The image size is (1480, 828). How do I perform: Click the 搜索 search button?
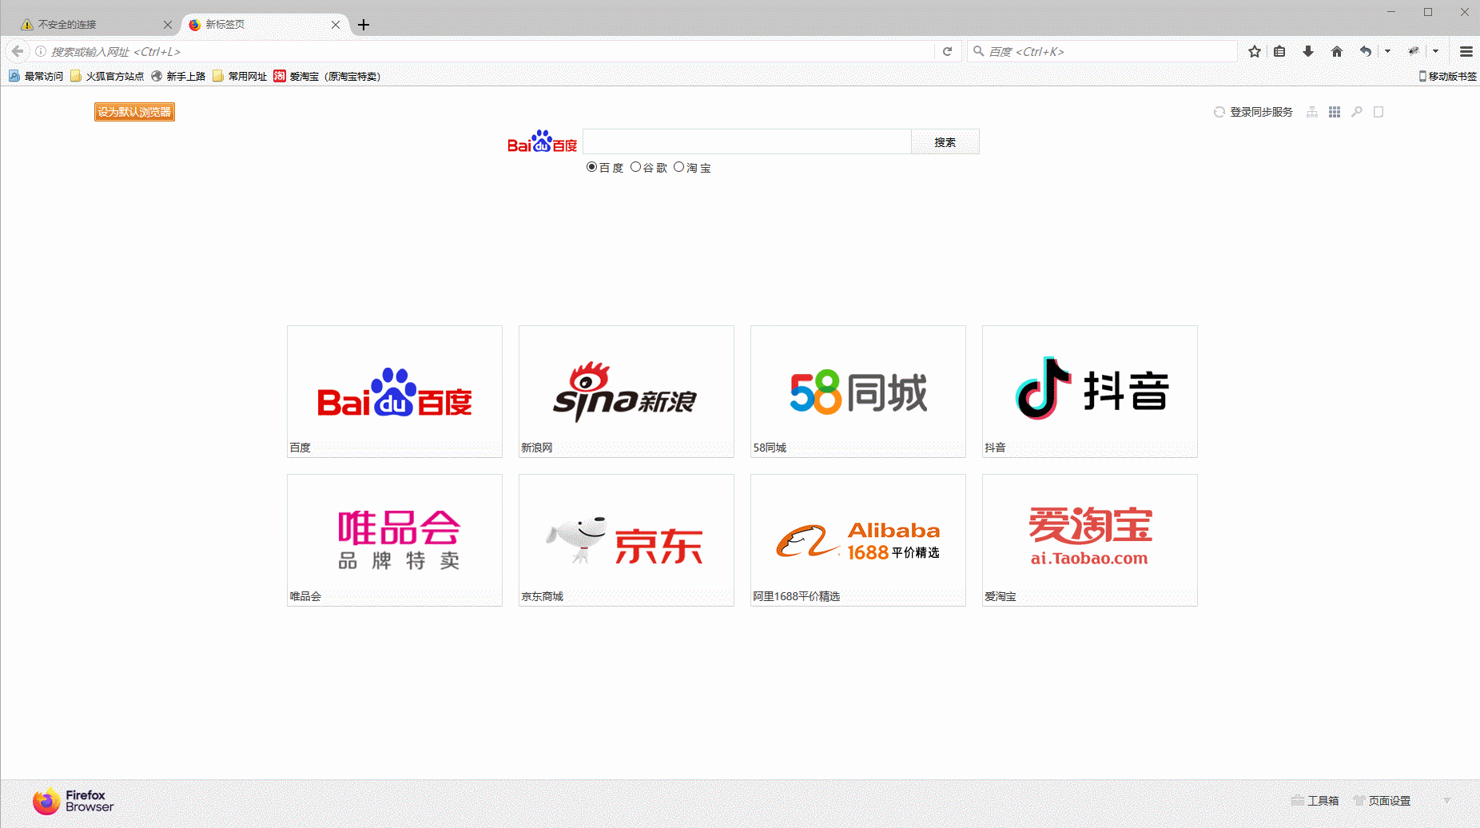945,141
